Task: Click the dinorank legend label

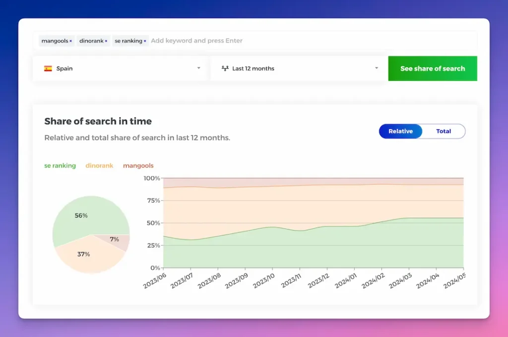Action: click(x=99, y=166)
